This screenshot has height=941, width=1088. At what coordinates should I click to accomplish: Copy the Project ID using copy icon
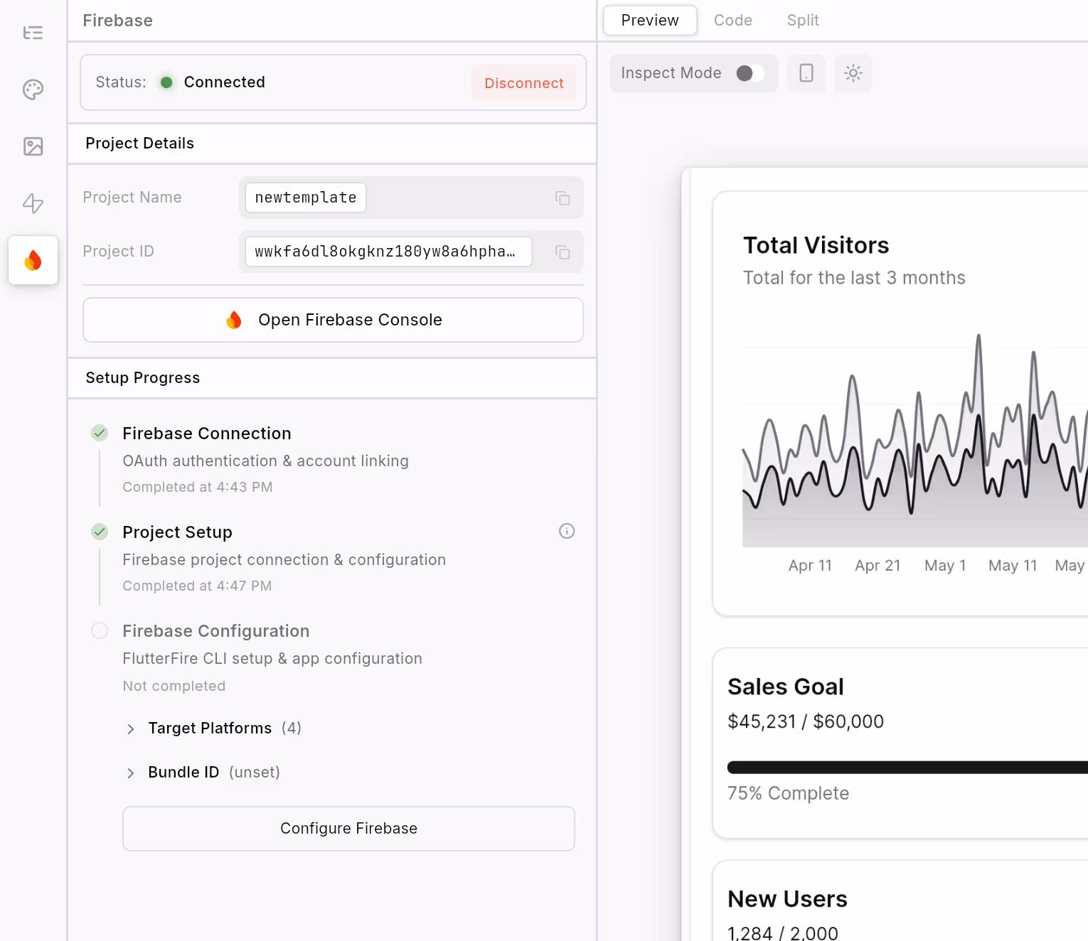tap(562, 252)
